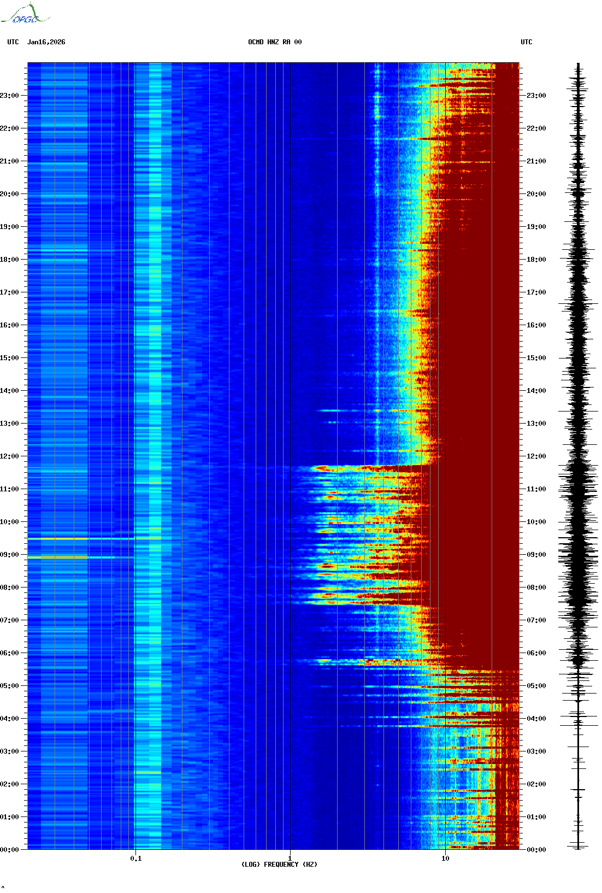Click '07:00' on the left time axis
602x893 pixels.
click(x=9, y=620)
